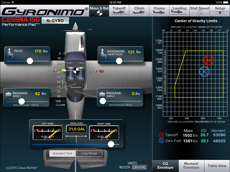Click the Baggage Area 2 slider knob

103,101
